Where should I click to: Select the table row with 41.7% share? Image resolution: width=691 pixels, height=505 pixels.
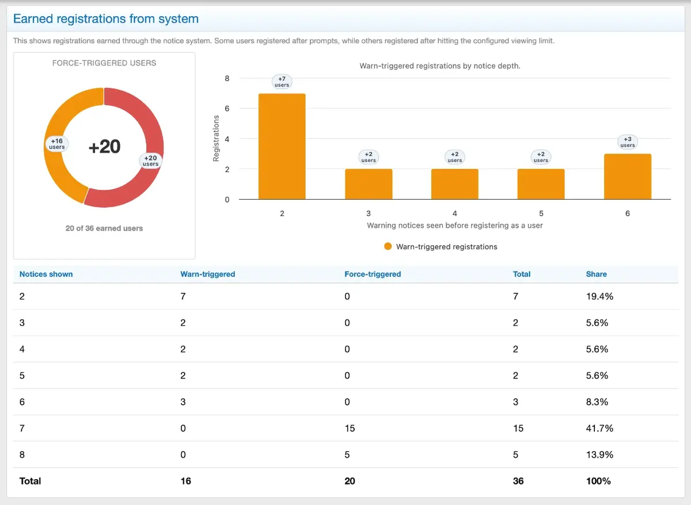point(345,429)
